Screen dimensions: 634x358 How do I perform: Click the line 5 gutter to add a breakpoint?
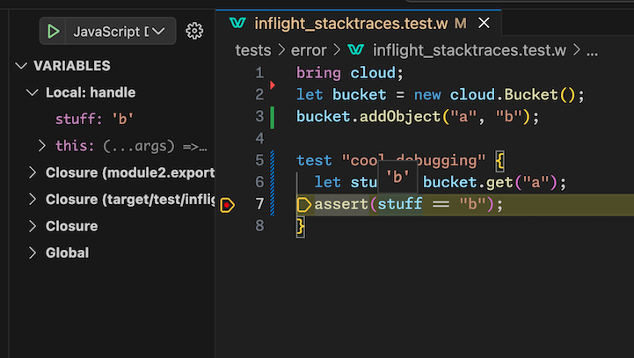click(x=227, y=160)
